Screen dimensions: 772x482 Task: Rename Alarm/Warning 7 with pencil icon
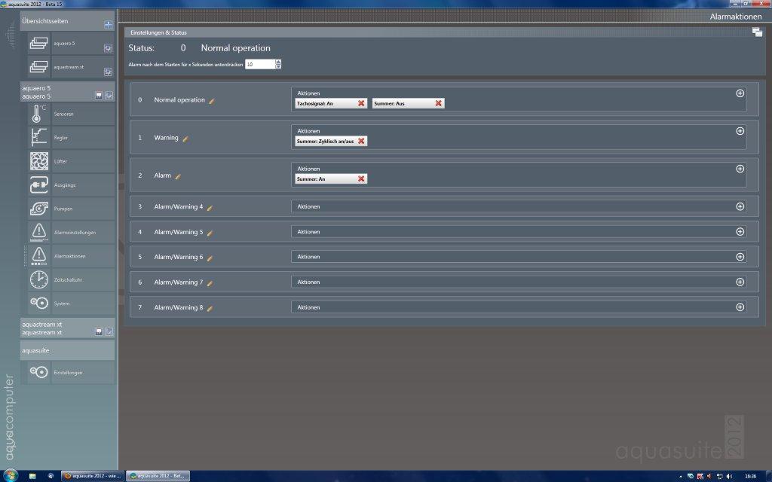click(210, 283)
